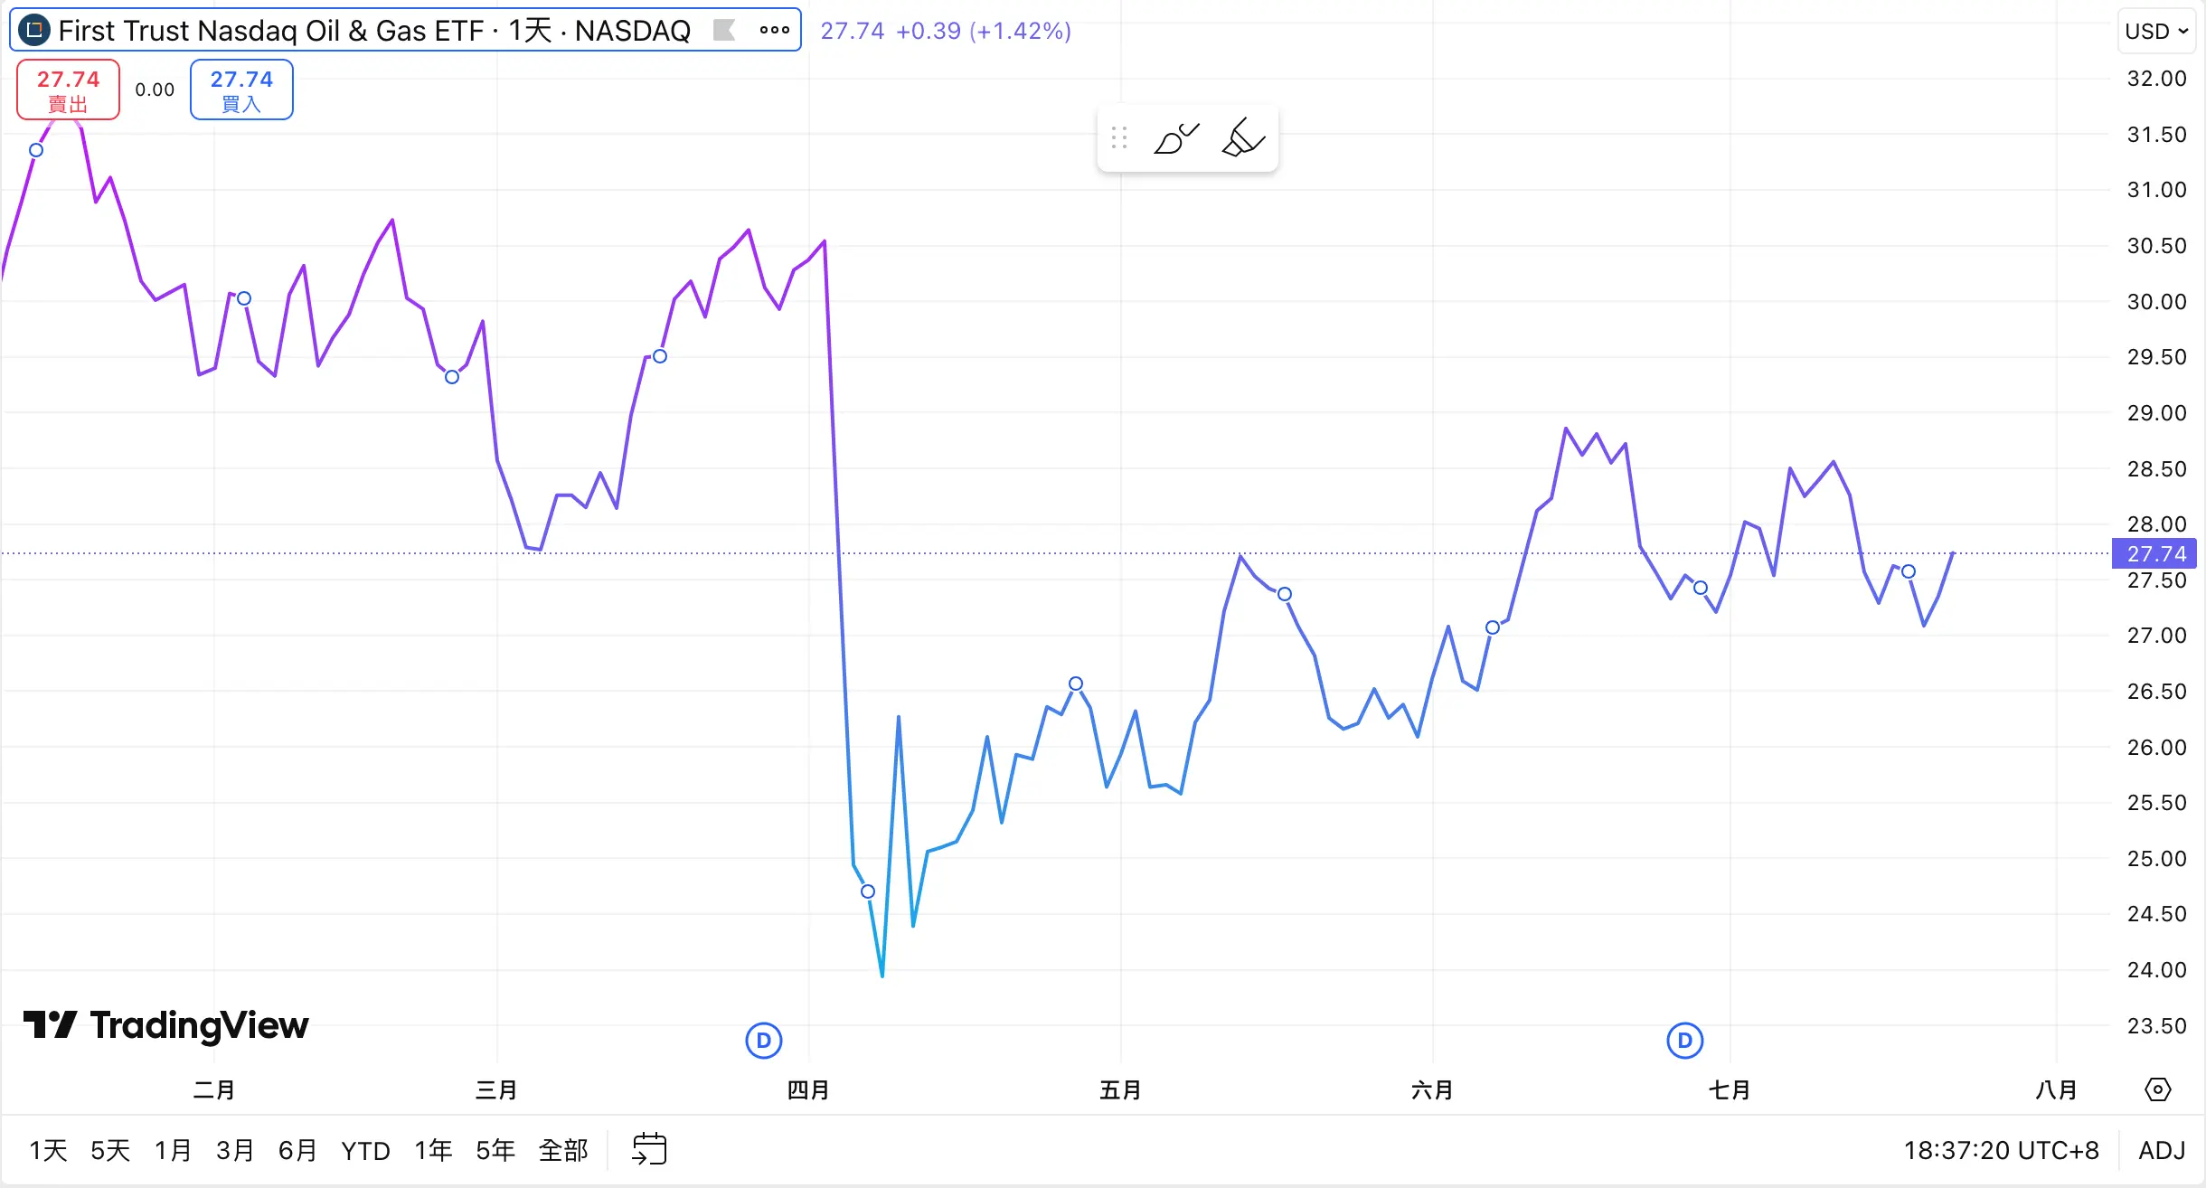Image resolution: width=2206 pixels, height=1188 pixels.
Task: Click the 27.74 current price label
Action: point(2155,553)
